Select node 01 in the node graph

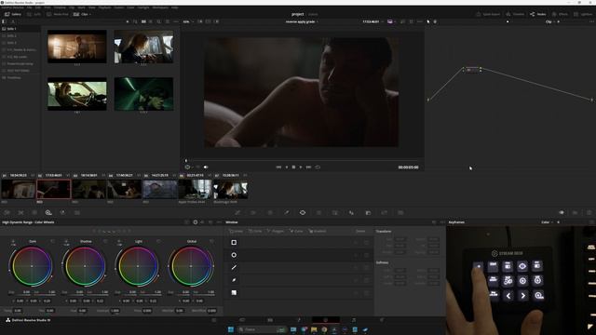point(472,70)
